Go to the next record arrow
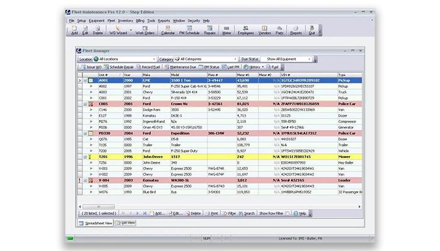This screenshot has height=251, width=440. 137,213
